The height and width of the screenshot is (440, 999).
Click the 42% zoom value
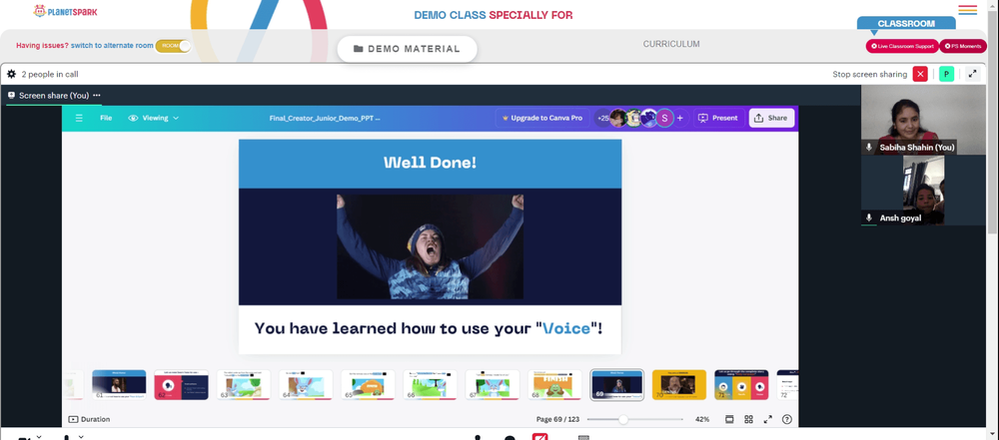[x=702, y=419]
